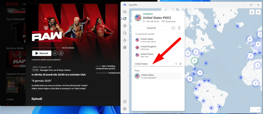Click the NordVPN logo in title bar
Viewport: 263px width, 114px height.
tap(125, 5)
